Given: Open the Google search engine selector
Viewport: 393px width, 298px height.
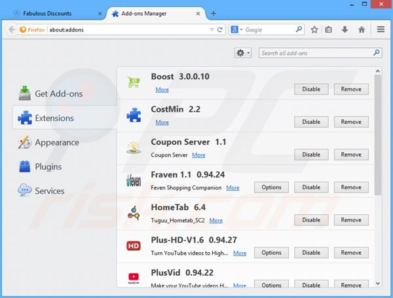Looking at the screenshot, I should tap(236, 29).
